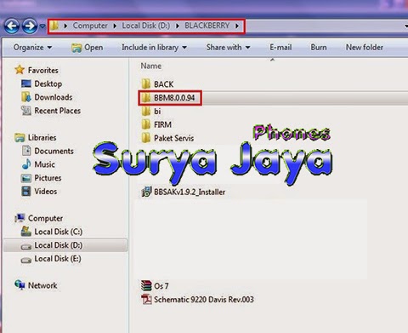Click the Open toolbar button
This screenshot has height=333, width=408.
coord(88,48)
